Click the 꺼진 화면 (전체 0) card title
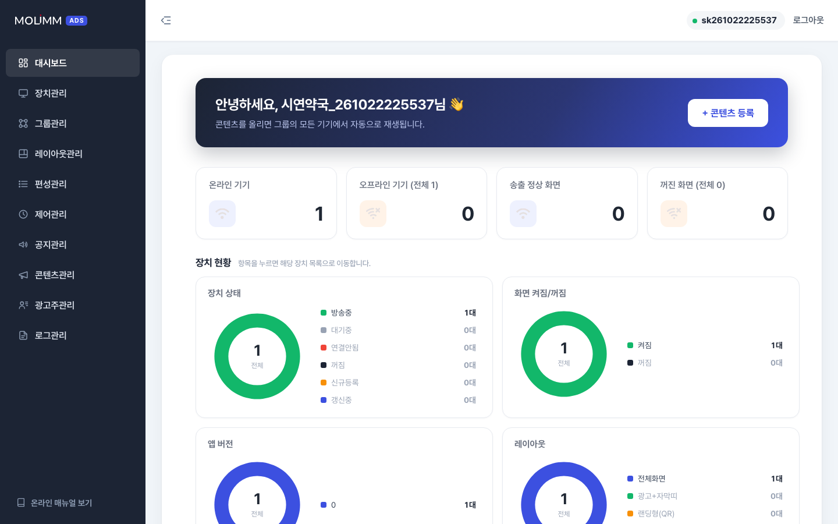 [693, 185]
